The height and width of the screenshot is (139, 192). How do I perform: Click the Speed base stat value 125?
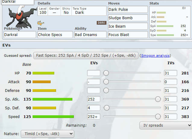click(x=27, y=116)
